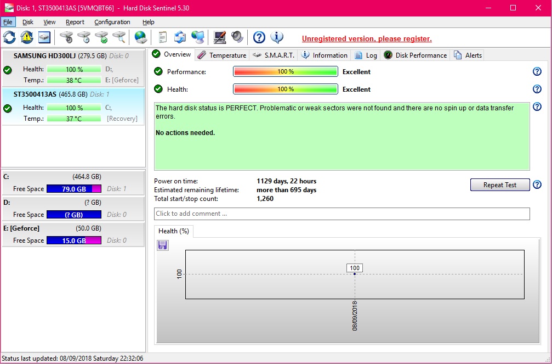The height and width of the screenshot is (364, 552).
Task: Switch to the S.M.A.R.T. tab
Action: tap(274, 55)
